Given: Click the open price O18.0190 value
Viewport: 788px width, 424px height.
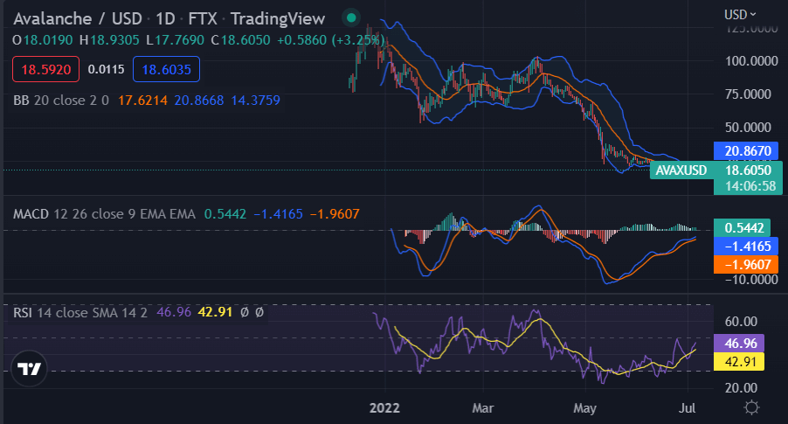Looking at the screenshot, I should [43, 39].
